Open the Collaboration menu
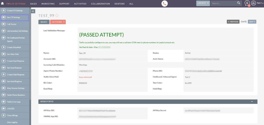The image size is (264, 125). click(100, 4)
